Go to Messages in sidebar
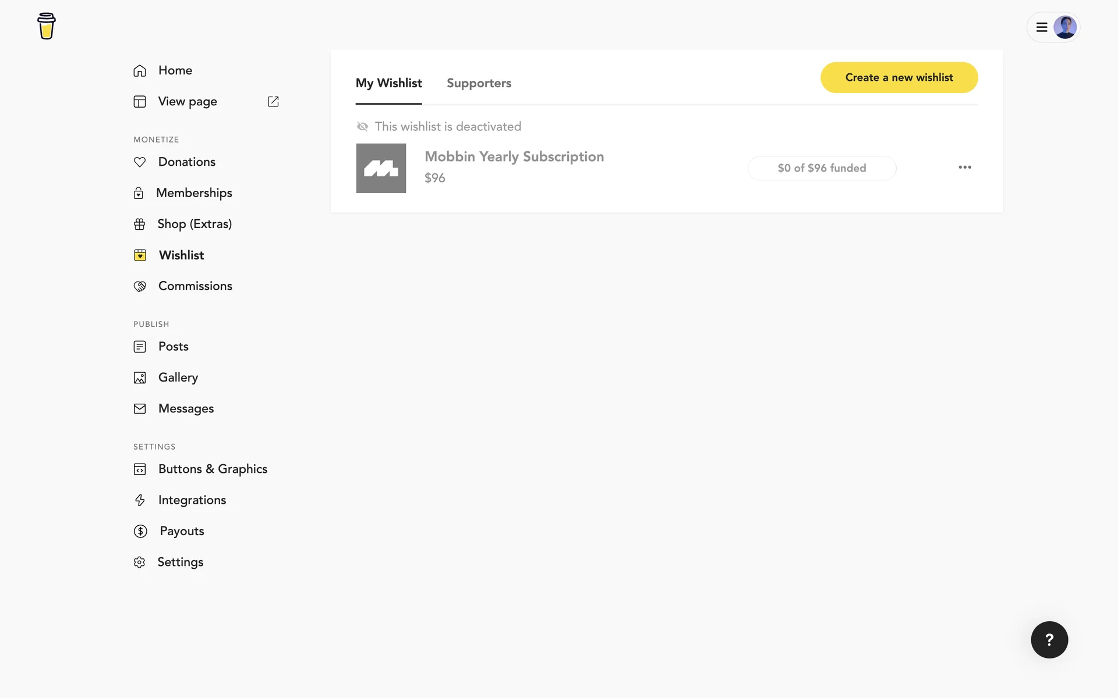This screenshot has height=698, width=1118. coord(186,409)
